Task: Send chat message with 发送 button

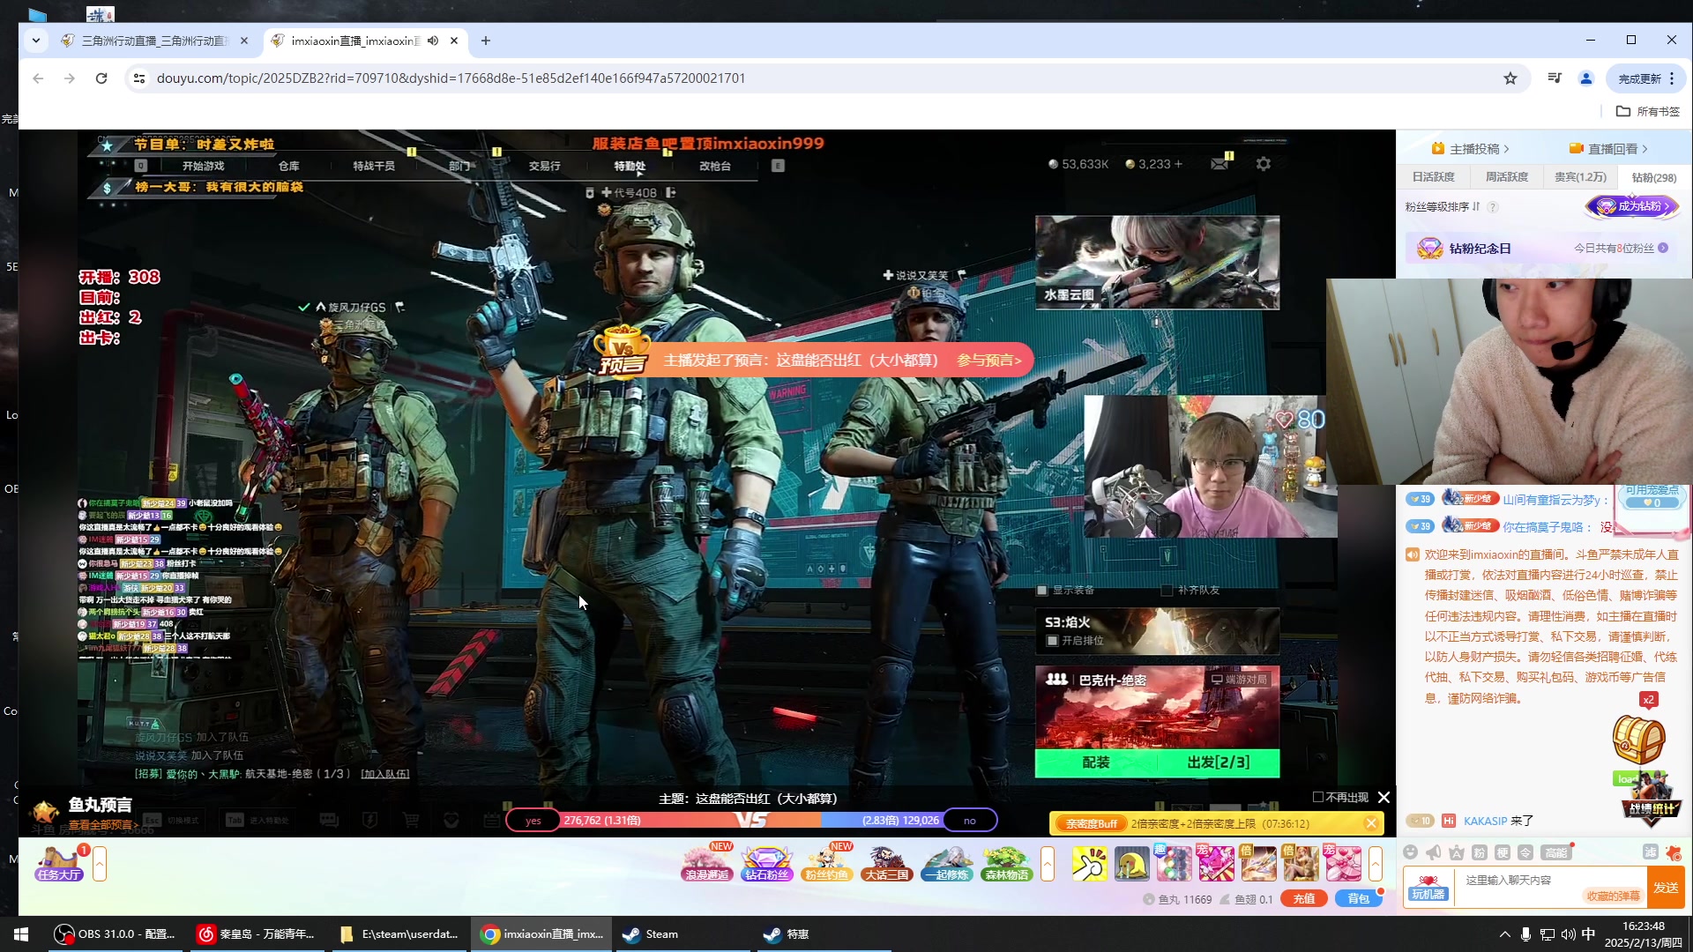Action: coord(1666,888)
